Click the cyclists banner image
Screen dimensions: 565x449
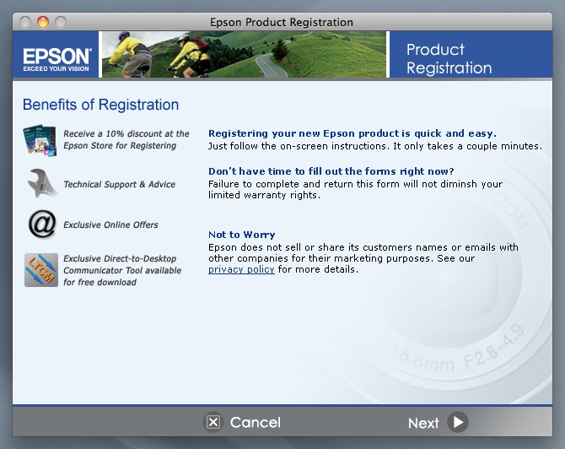[243, 55]
